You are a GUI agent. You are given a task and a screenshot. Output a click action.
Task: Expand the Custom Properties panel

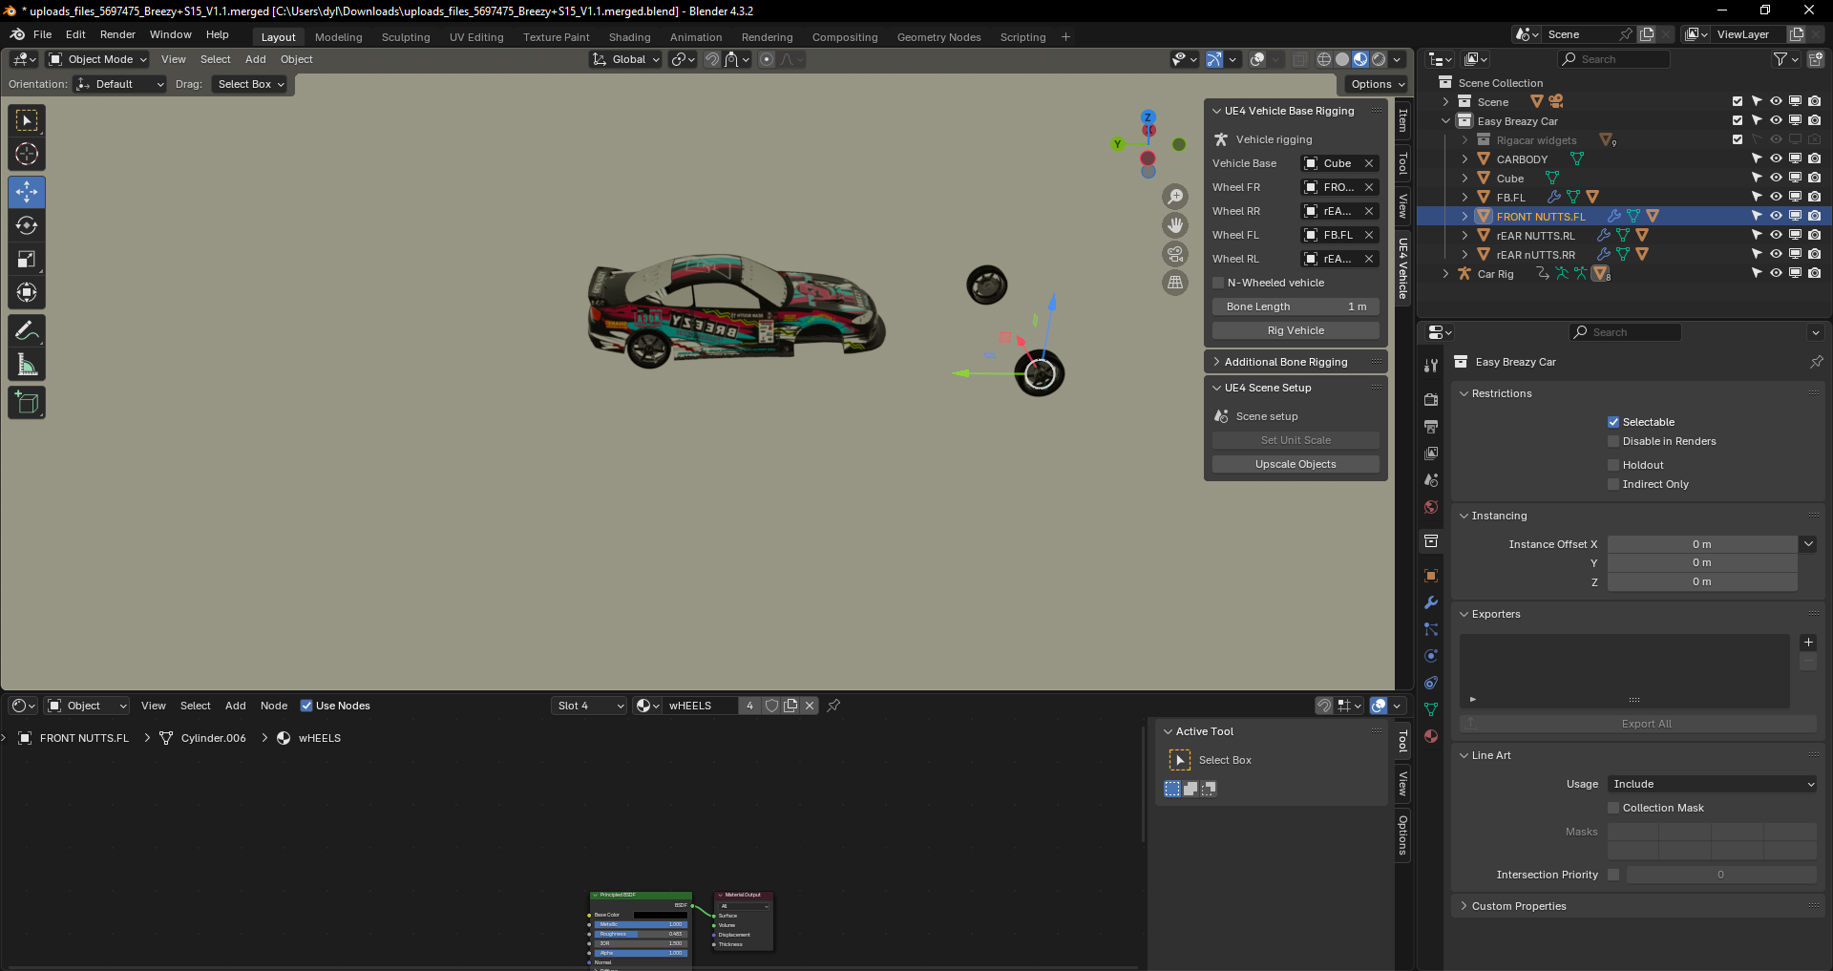point(1637,906)
